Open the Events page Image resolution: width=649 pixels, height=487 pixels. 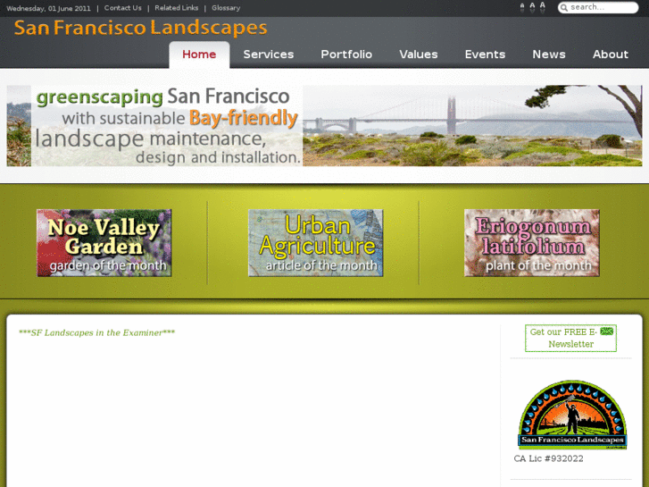(485, 55)
